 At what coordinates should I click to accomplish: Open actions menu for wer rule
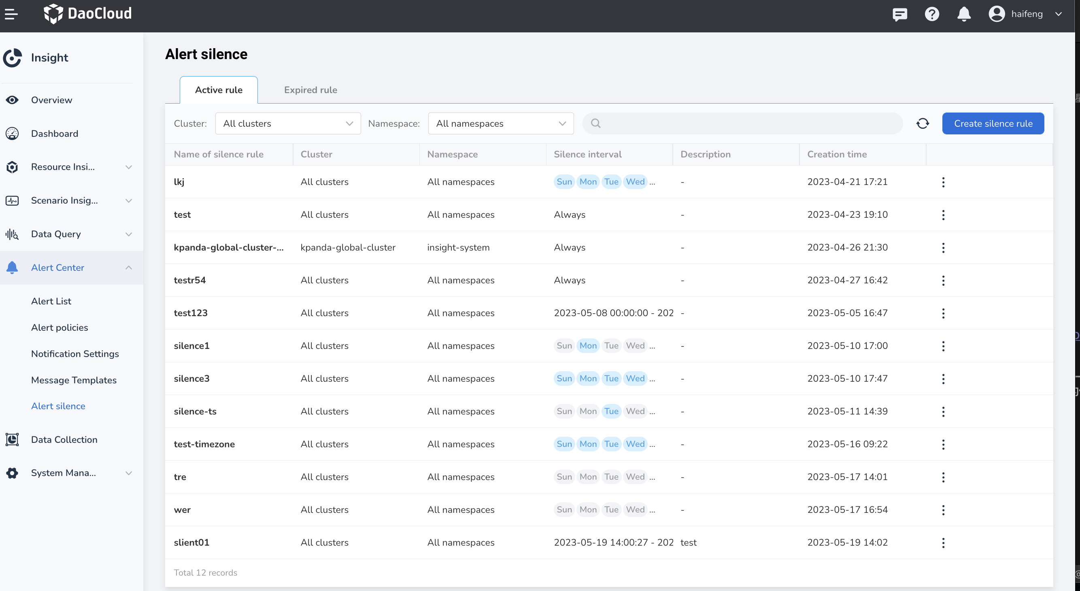point(943,510)
